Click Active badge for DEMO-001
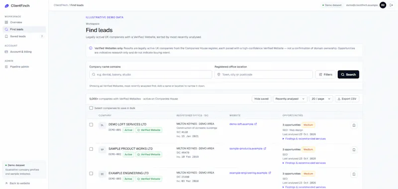Screen dimensions: 398x189 pos(128,130)
